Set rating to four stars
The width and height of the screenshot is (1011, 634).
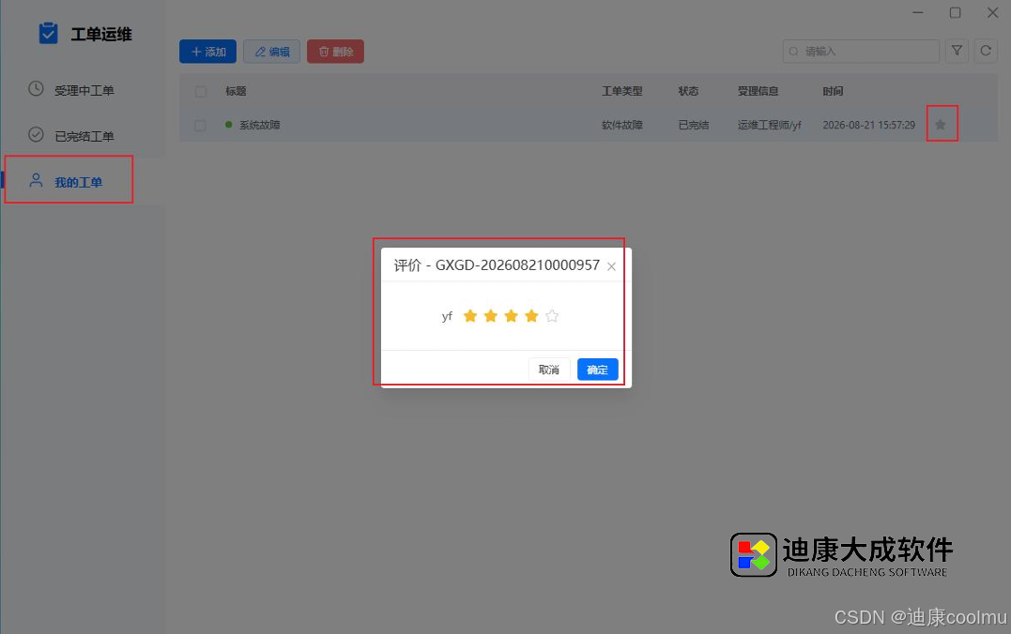(x=531, y=316)
